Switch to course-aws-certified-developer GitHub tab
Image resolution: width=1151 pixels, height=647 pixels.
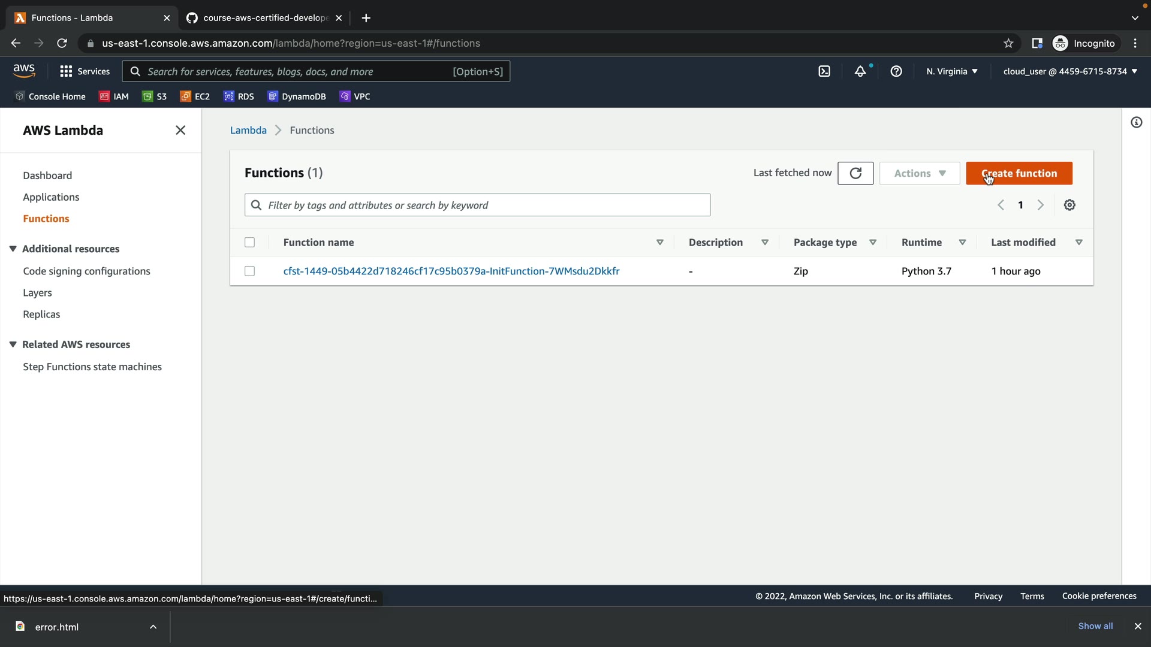[x=264, y=18]
